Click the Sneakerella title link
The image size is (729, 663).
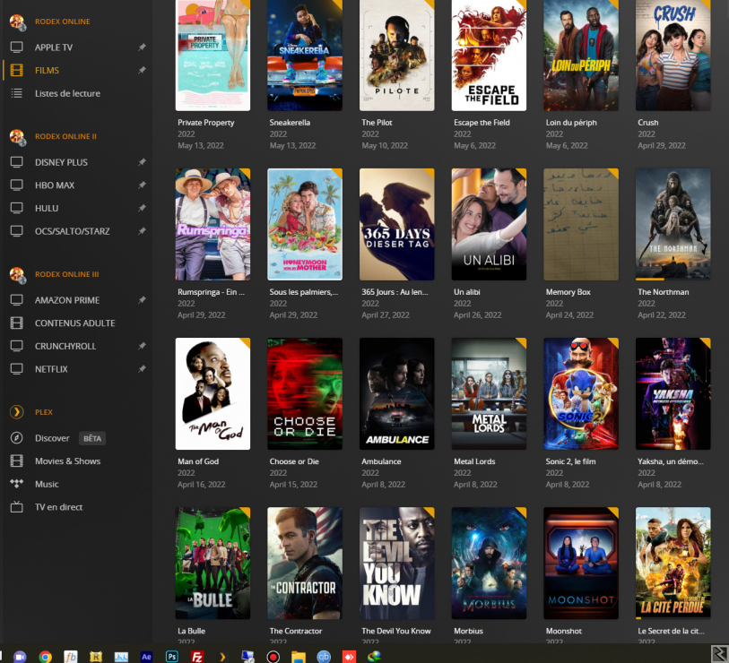(x=290, y=123)
